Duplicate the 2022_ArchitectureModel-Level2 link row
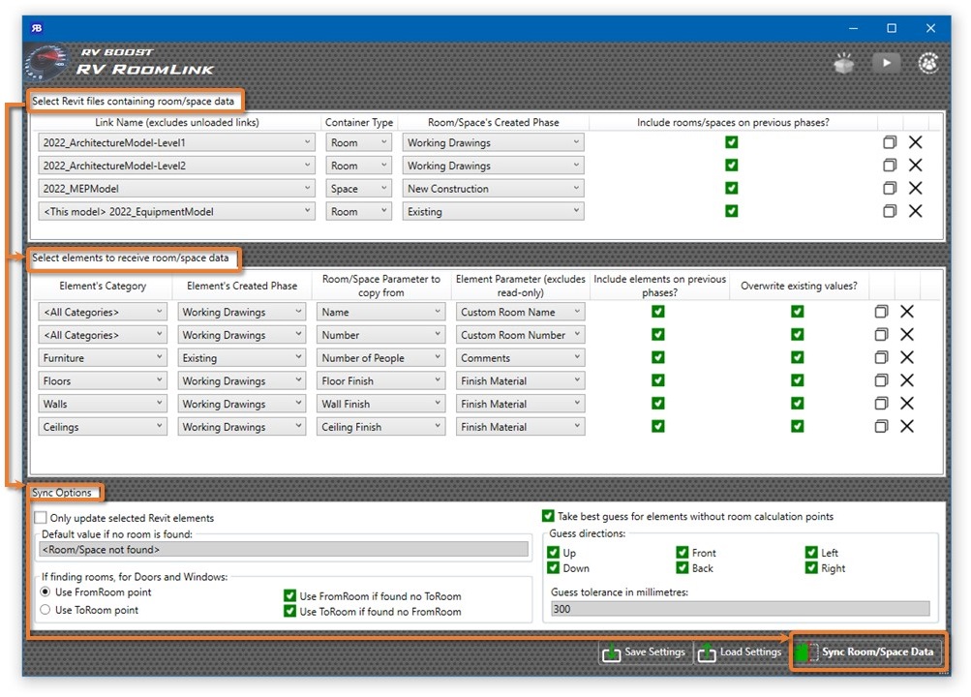This screenshot has height=697, width=971. [x=890, y=166]
